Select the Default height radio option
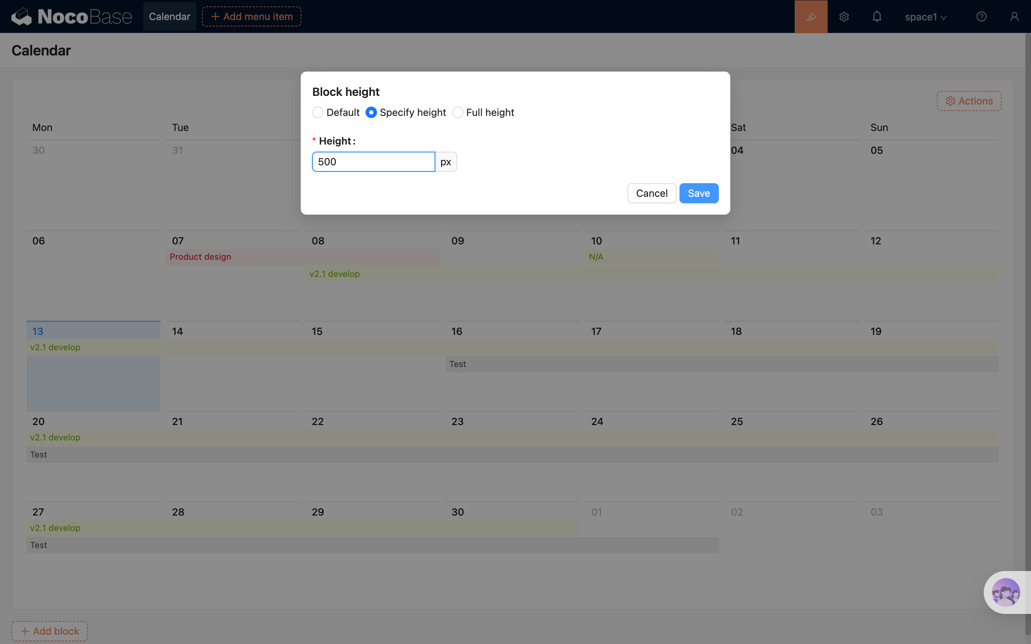 click(x=318, y=112)
